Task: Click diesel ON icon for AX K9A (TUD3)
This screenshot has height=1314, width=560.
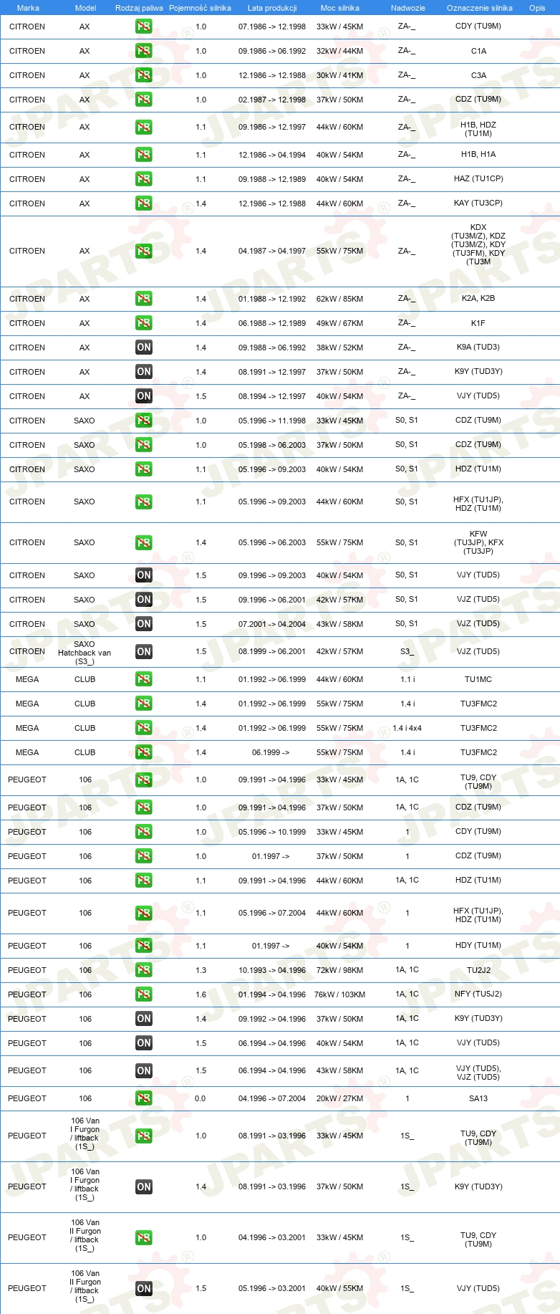Action: [144, 347]
